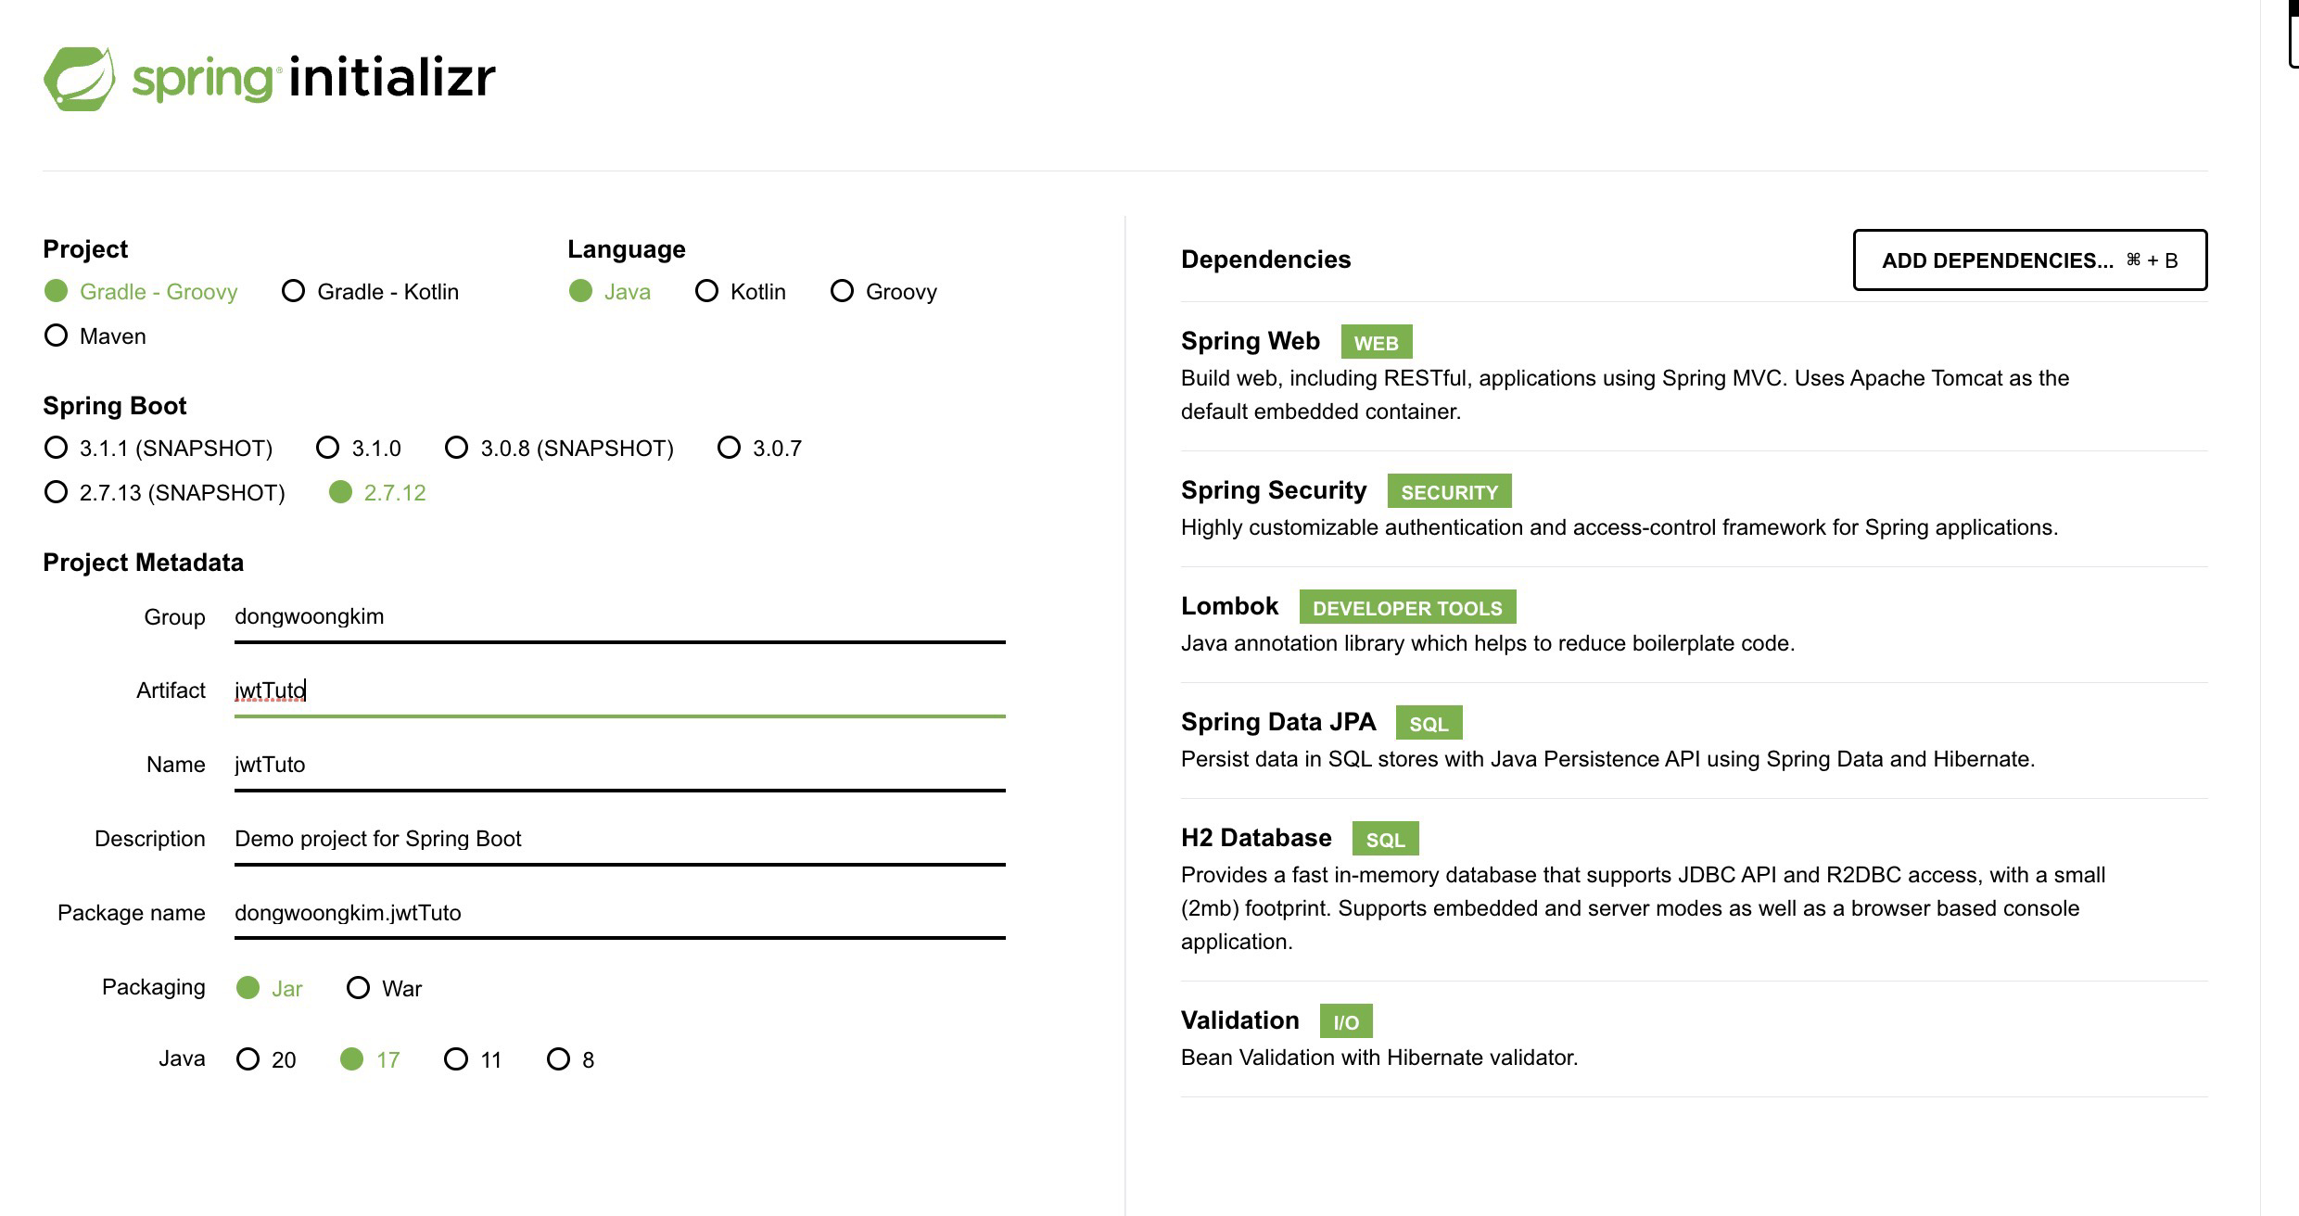Click the Lombok dependency item
2299x1216 pixels.
point(1694,624)
